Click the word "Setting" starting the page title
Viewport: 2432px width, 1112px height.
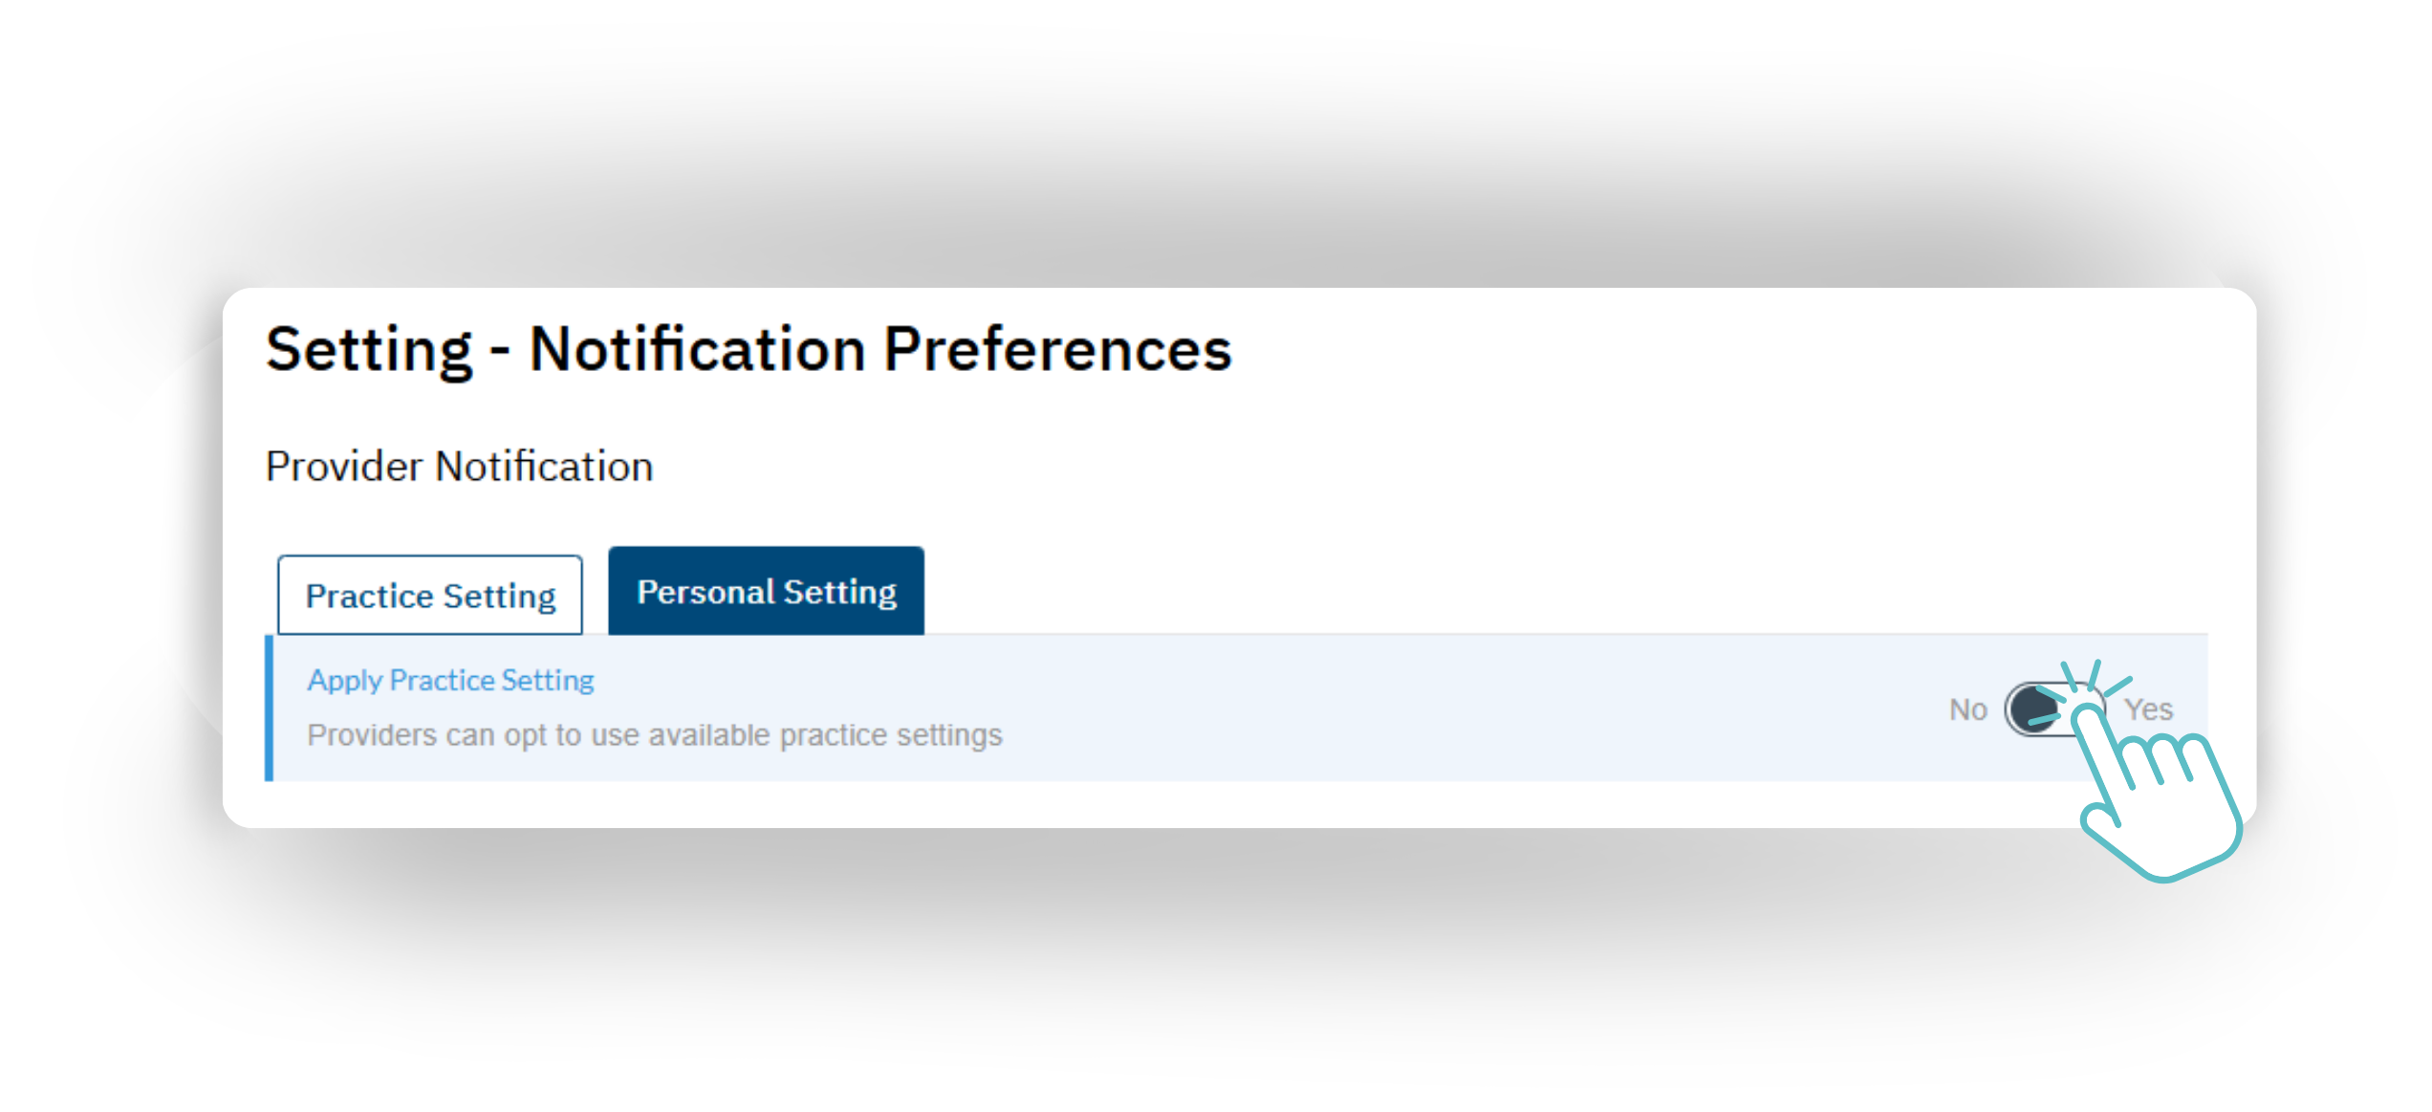click(x=369, y=349)
